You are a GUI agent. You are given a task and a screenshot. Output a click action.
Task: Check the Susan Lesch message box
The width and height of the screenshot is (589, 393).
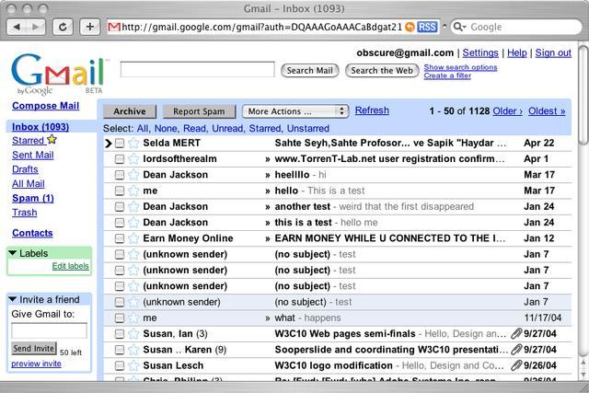pyautogui.click(x=120, y=365)
